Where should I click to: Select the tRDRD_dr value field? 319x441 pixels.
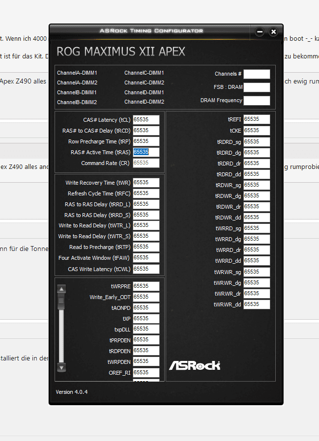click(257, 164)
